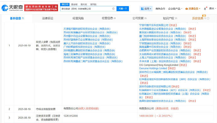Open 海南三亚臻熊企业管理咨询合伙企业 link

point(89,54)
